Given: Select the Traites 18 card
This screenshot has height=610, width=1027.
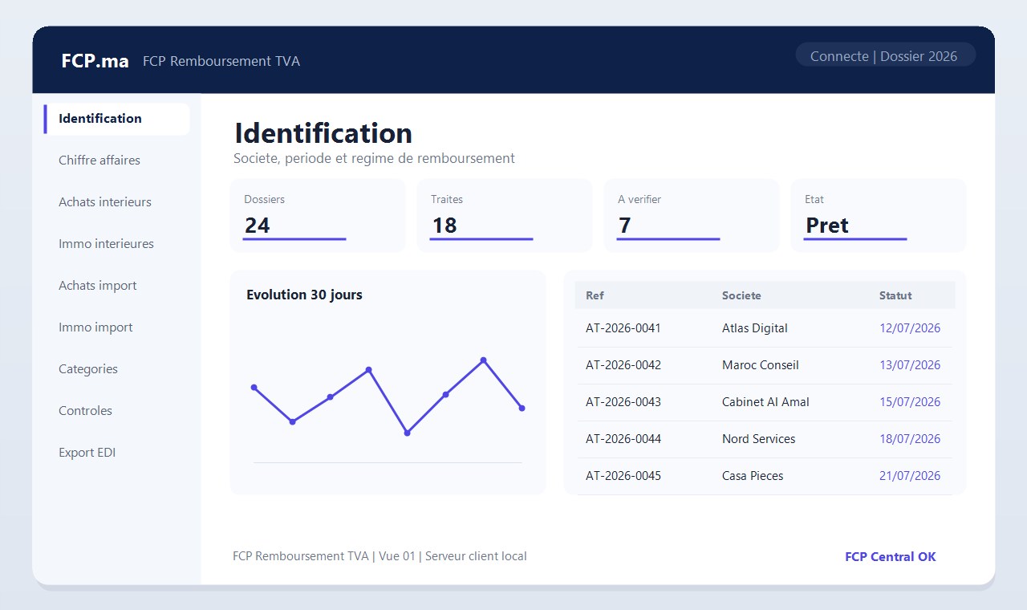Looking at the screenshot, I should (505, 216).
